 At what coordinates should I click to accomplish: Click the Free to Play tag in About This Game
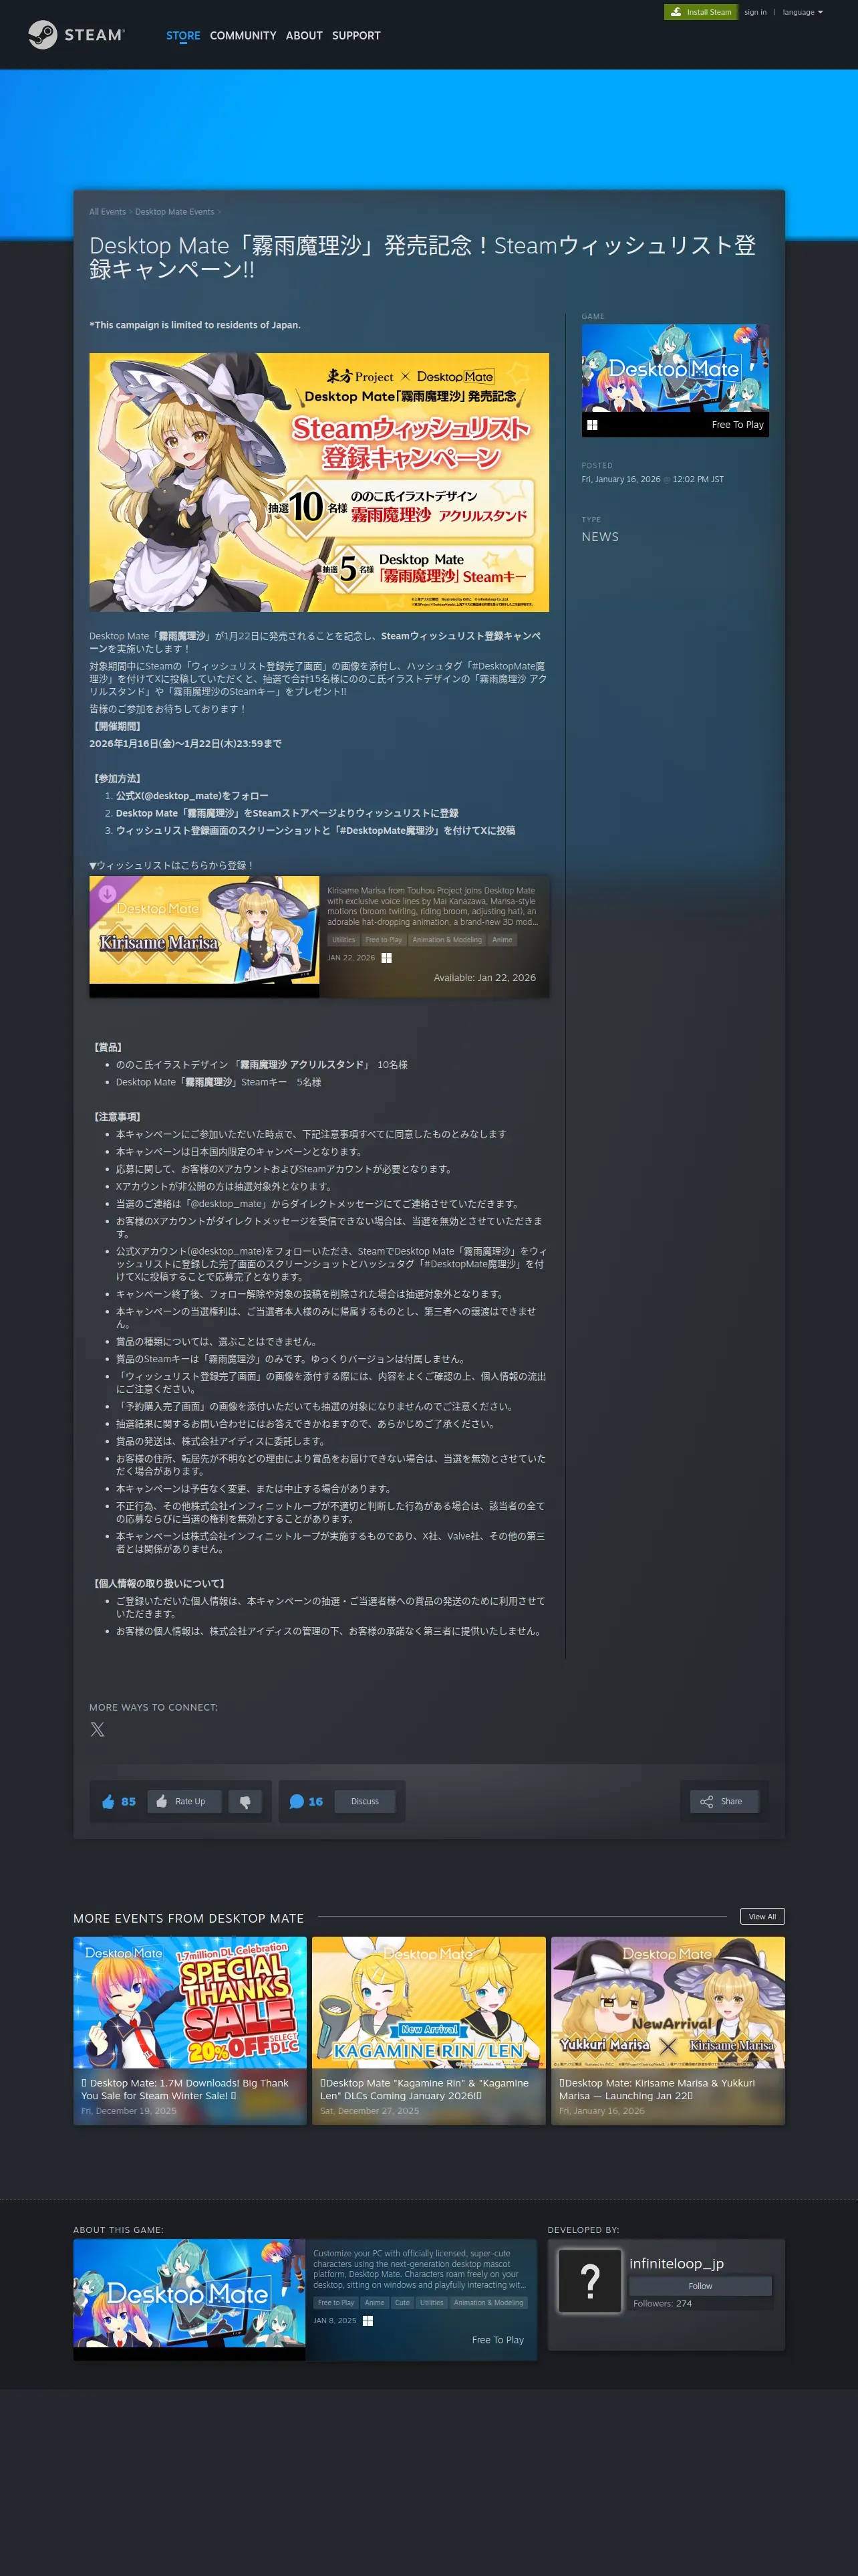(x=335, y=2302)
